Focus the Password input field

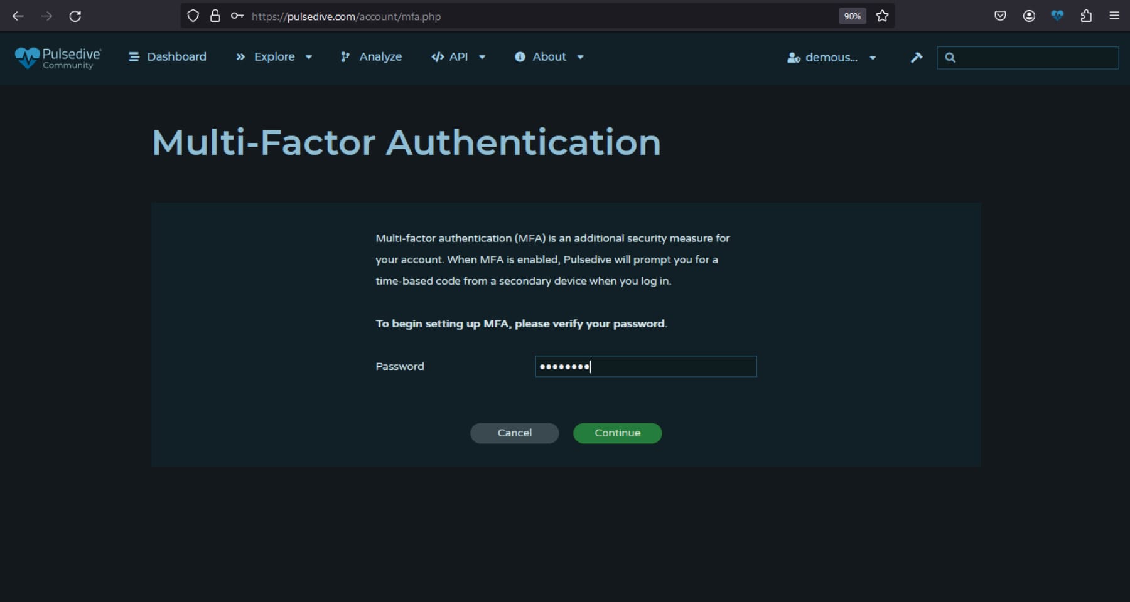coord(646,367)
